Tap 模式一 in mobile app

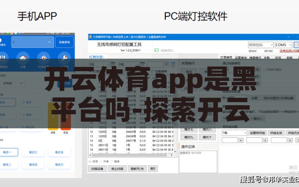(7, 152)
